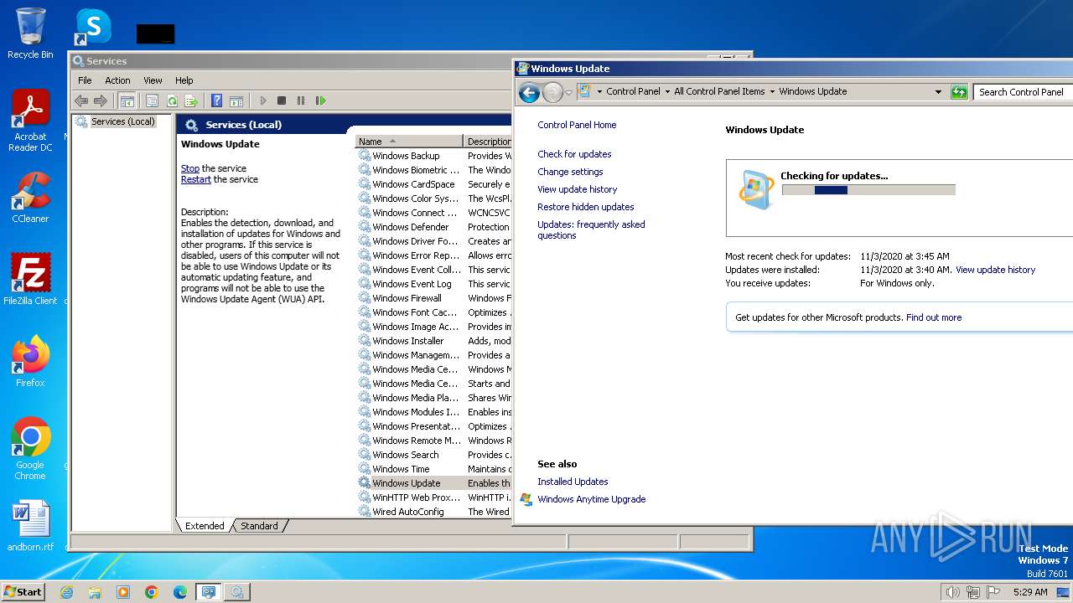The image size is (1073, 603).
Task: Click the forward arrow in Windows Update window
Action: click(552, 92)
